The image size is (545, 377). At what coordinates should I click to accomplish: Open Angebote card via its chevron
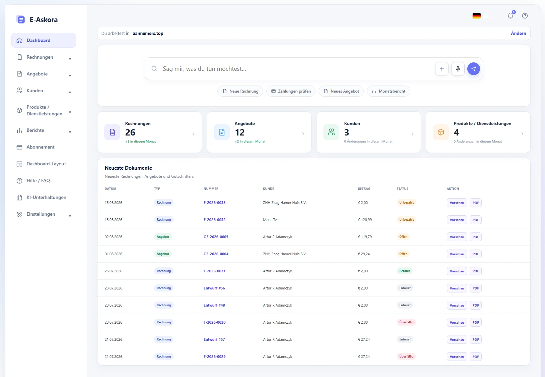point(303,134)
